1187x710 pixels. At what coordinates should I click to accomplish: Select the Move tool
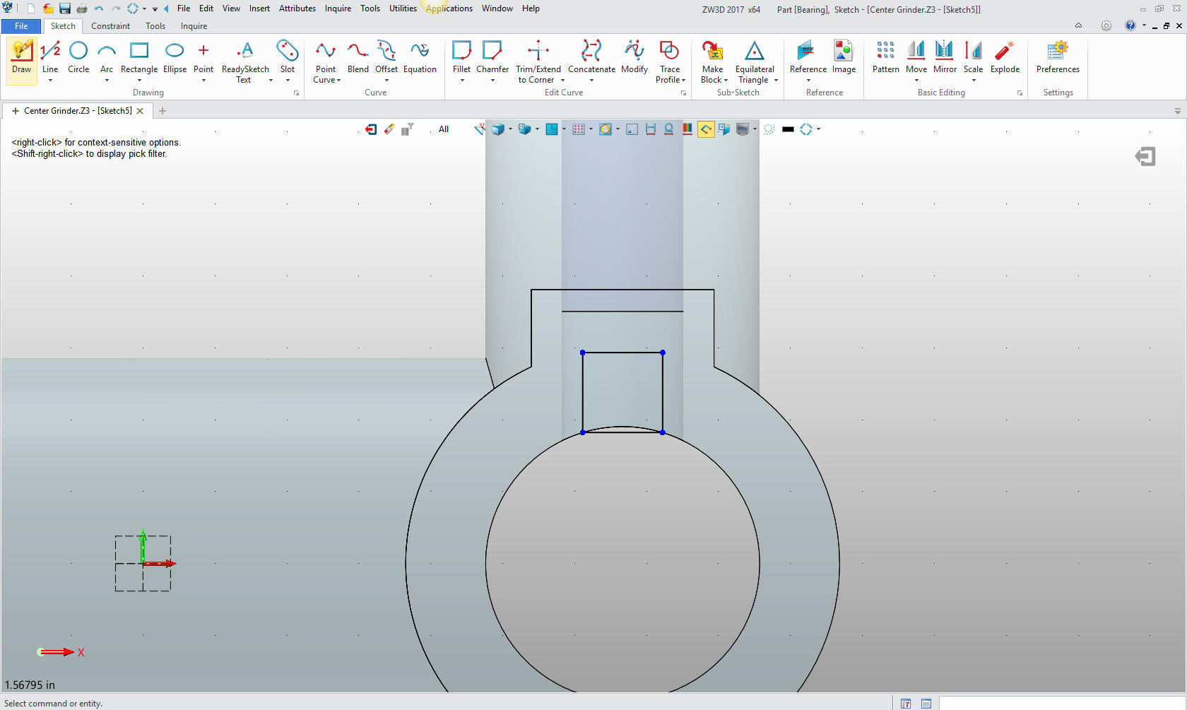[916, 57]
